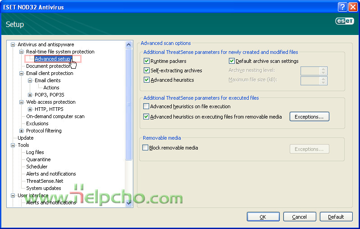Select POP3, POP3S tree label
Viewport: 360px width, 229px height.
pyautogui.click(x=50, y=95)
